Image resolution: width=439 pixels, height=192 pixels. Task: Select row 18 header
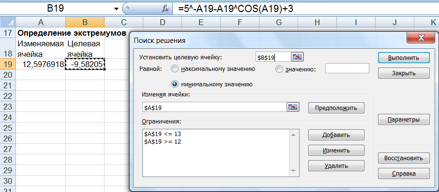(x=8, y=48)
